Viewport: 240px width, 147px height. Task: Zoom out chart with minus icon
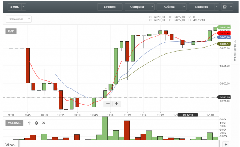tap(108, 104)
